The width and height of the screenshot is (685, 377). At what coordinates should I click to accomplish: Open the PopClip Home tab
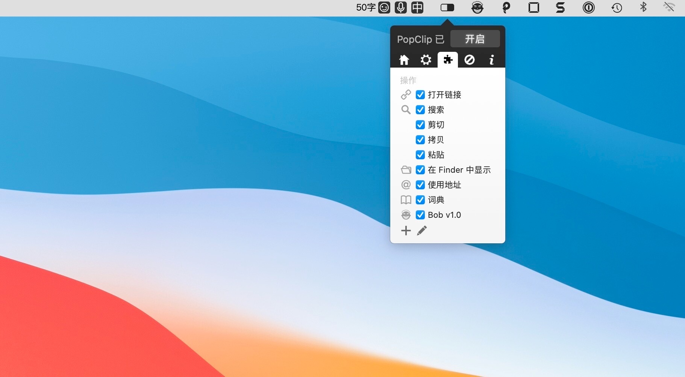point(404,60)
